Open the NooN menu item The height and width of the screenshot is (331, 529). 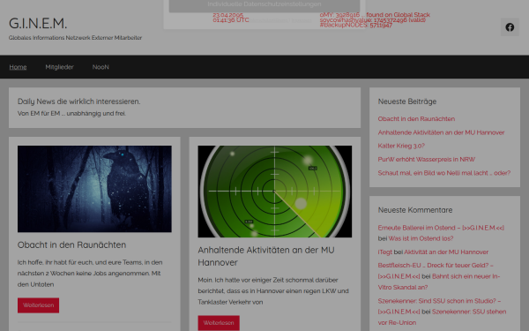point(101,67)
